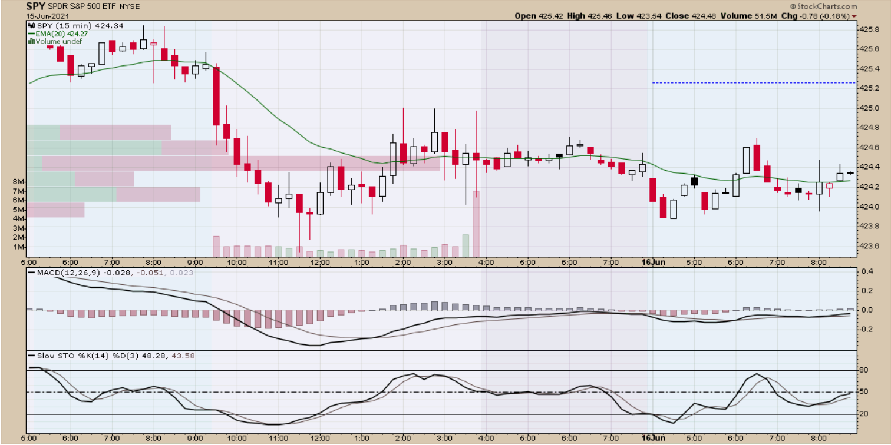
Task: Click the 425.8 price axis label
Action: [869, 29]
